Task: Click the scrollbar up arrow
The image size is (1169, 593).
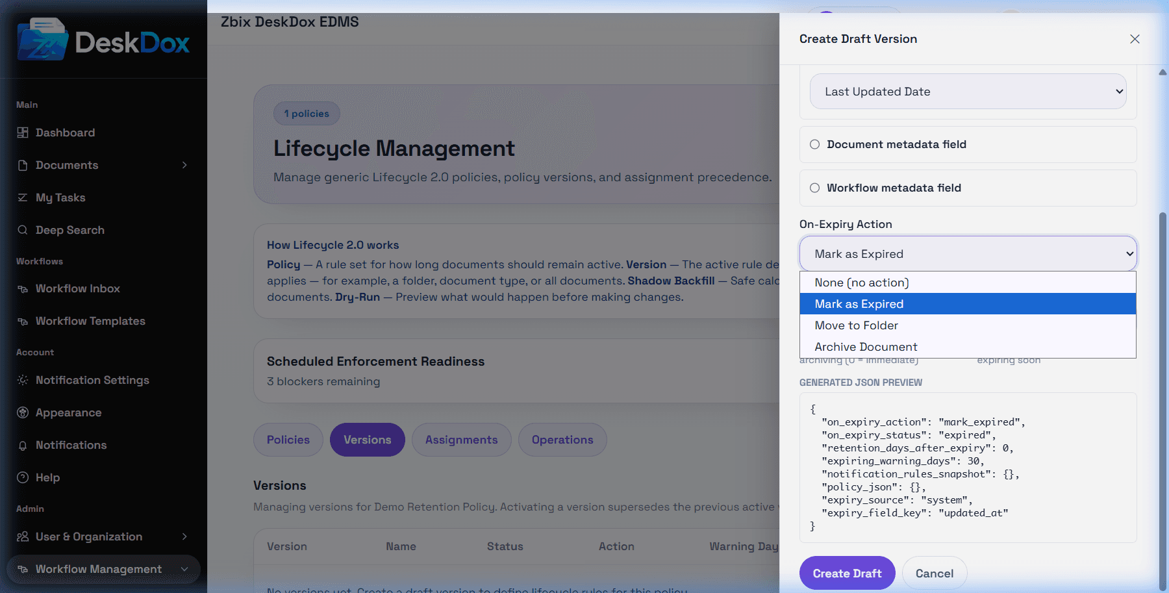Action: click(x=1163, y=72)
